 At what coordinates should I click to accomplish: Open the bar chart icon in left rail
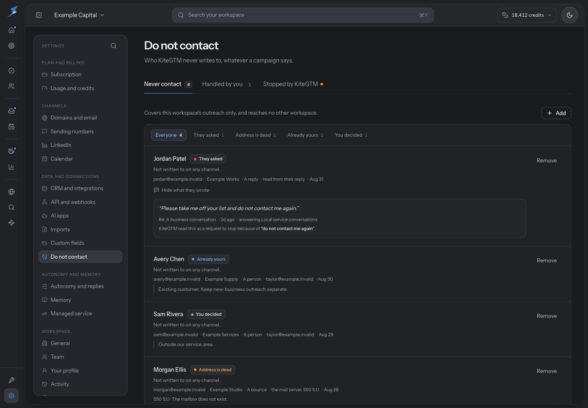pyautogui.click(x=11, y=167)
